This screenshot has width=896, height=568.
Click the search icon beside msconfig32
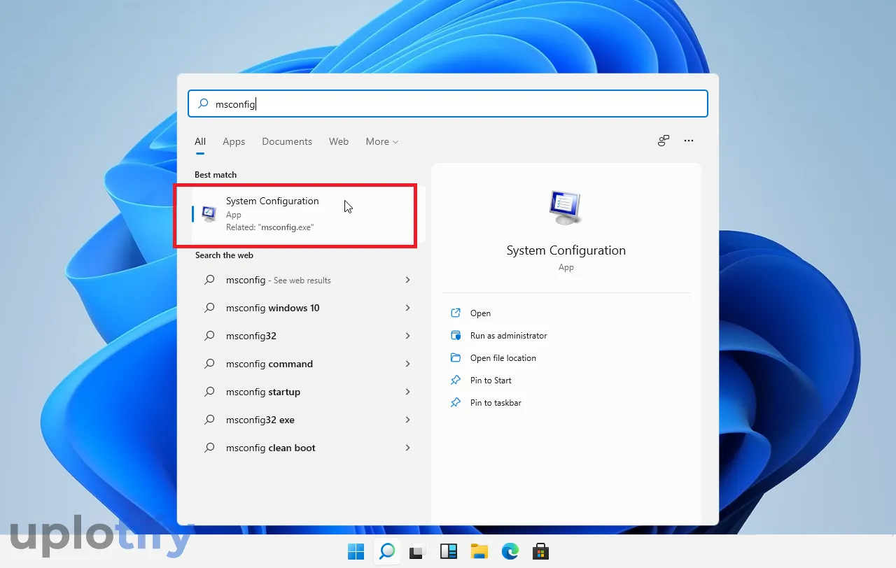[x=209, y=336]
